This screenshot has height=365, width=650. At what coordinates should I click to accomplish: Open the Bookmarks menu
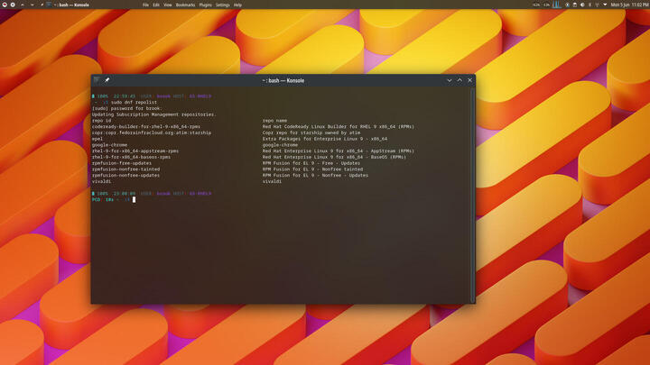pos(185,5)
